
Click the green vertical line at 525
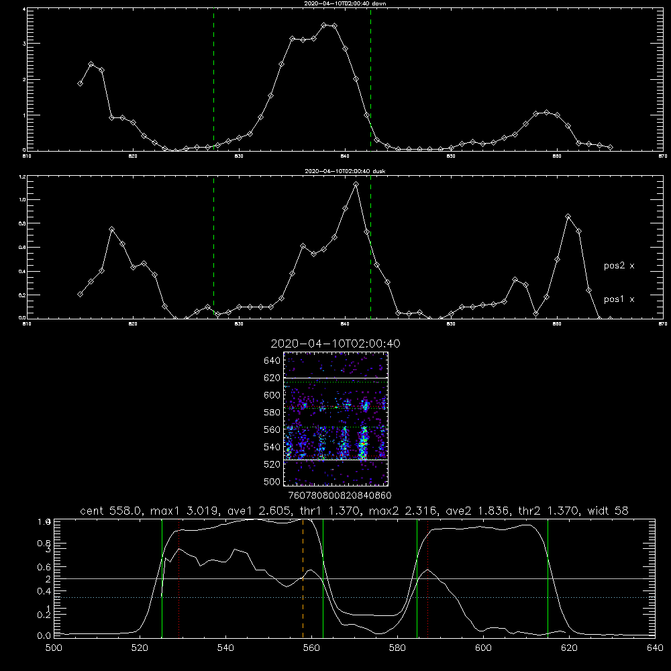click(x=162, y=578)
